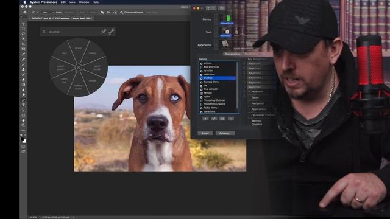The image size is (390, 219).
Task: Select the Lasso tool
Action: (x=23, y=34)
